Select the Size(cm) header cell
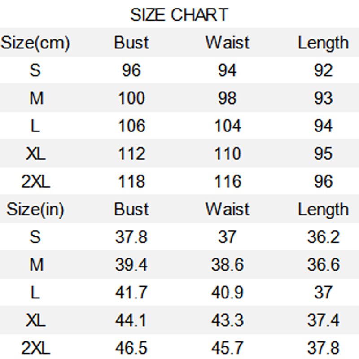Image resolution: width=359 pixels, height=359 pixels. click(35, 43)
